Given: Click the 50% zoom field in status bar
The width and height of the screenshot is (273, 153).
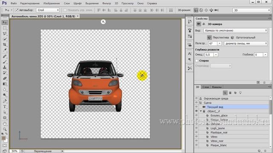Looking at the screenshot, I should coord(14,151).
